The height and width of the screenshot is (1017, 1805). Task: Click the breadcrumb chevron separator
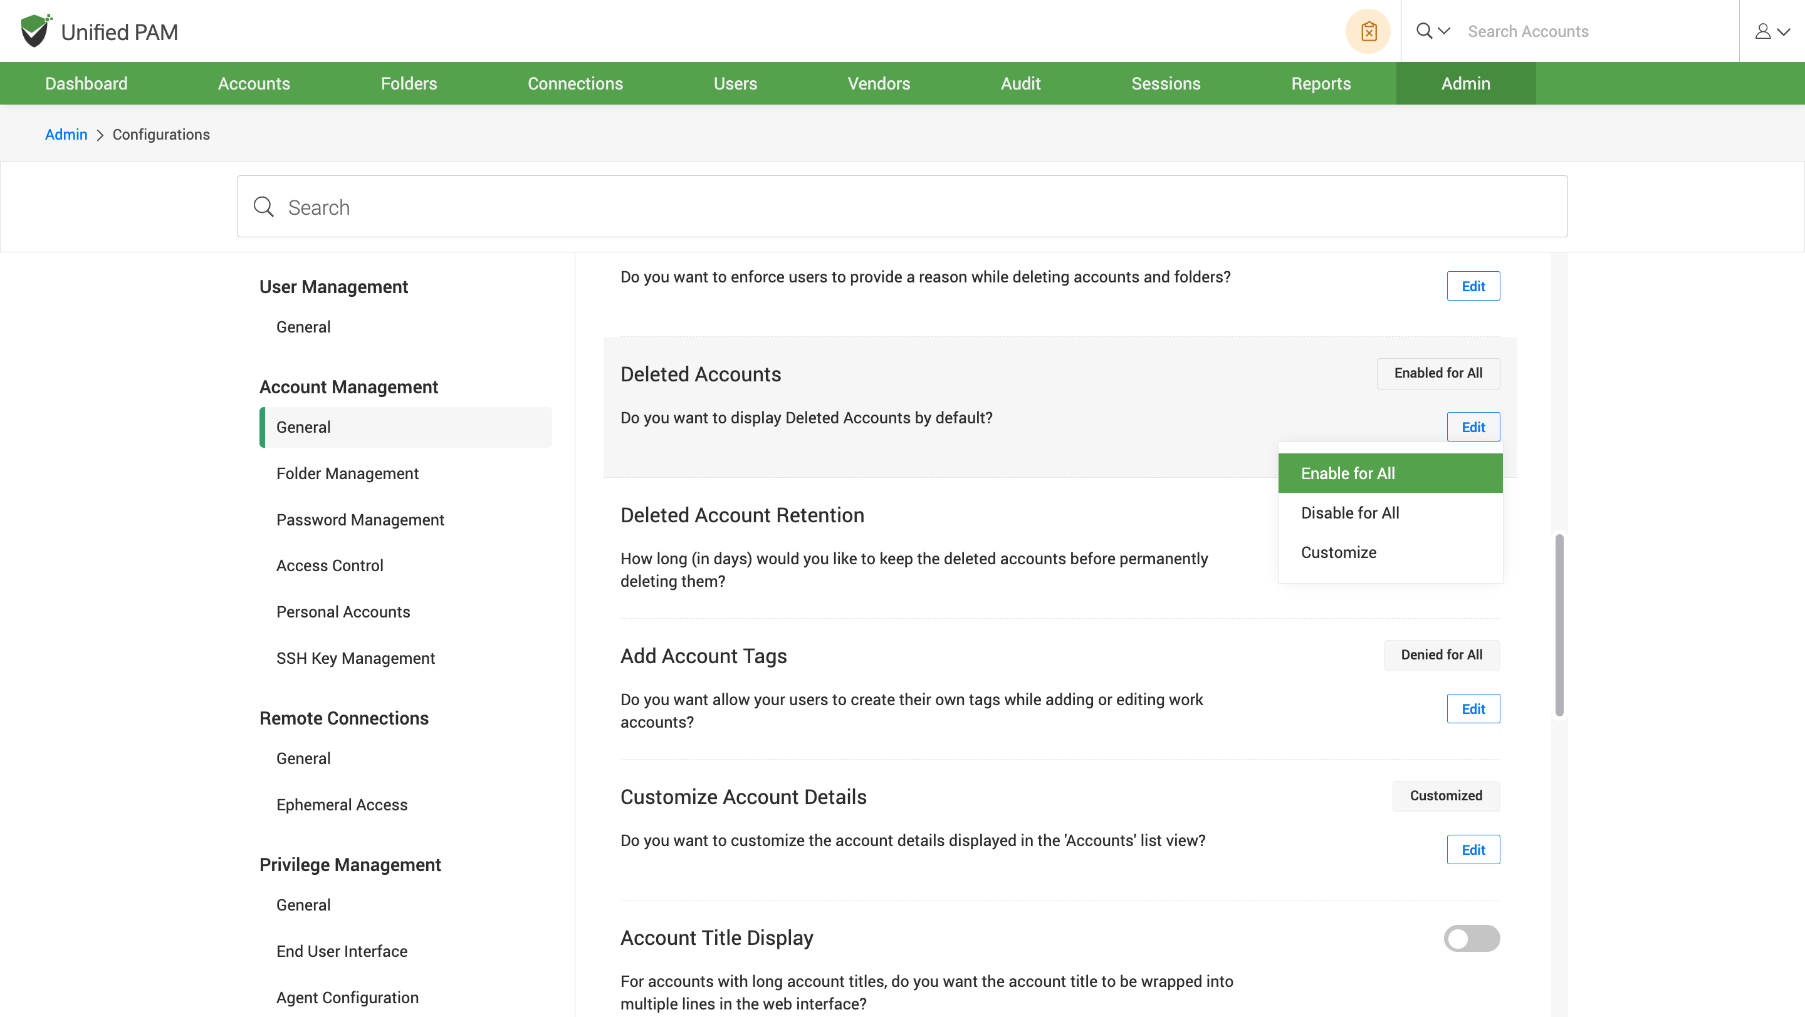coord(100,135)
